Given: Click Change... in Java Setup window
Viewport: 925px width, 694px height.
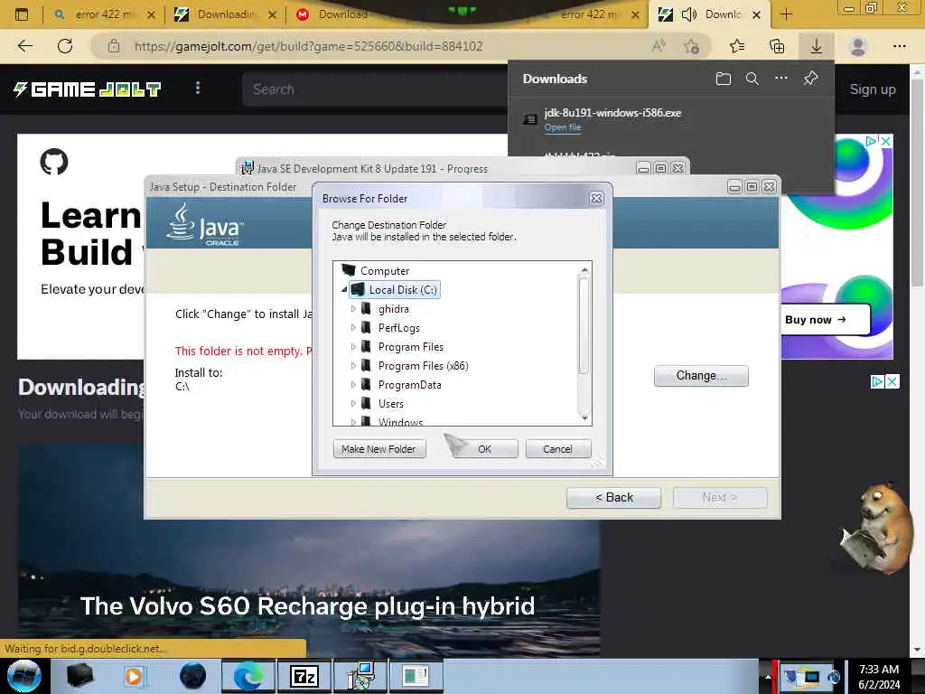Looking at the screenshot, I should pos(701,375).
